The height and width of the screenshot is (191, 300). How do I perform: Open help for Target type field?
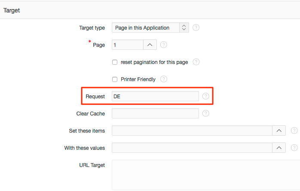pyautogui.click(x=196, y=27)
